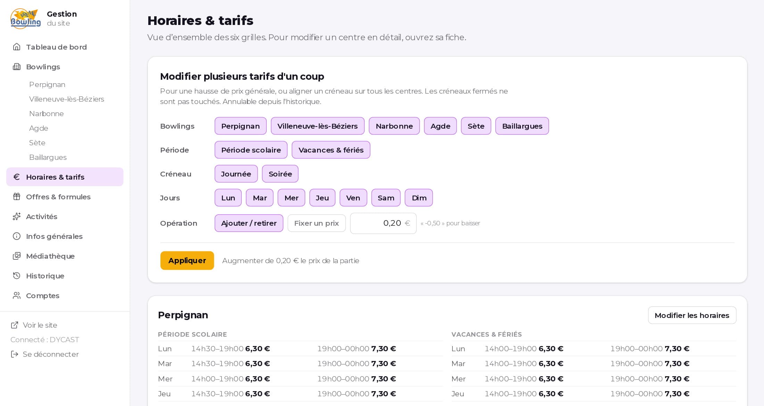Click the Historique clock icon
The image size is (764, 406).
pos(17,276)
